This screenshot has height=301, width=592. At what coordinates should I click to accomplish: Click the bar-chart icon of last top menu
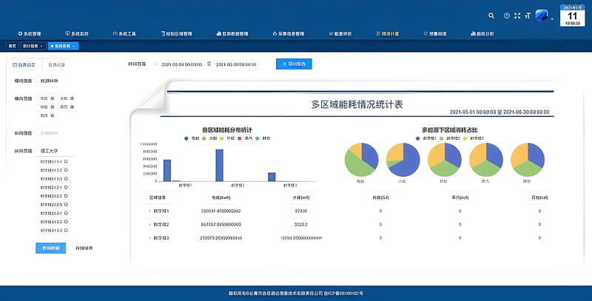(473, 33)
